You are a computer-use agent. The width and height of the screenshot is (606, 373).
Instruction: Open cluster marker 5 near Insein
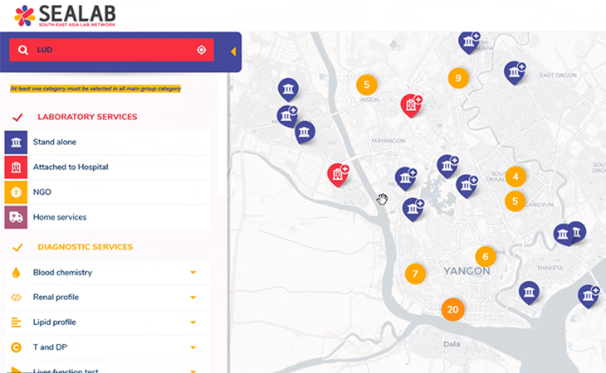coord(366,85)
